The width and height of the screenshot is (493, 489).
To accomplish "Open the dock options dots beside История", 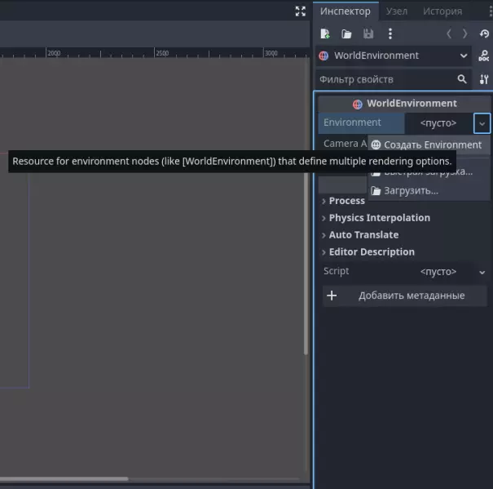I will click(x=490, y=11).
